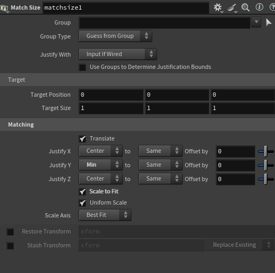Click the Justify X offset slider

[x=266, y=151]
